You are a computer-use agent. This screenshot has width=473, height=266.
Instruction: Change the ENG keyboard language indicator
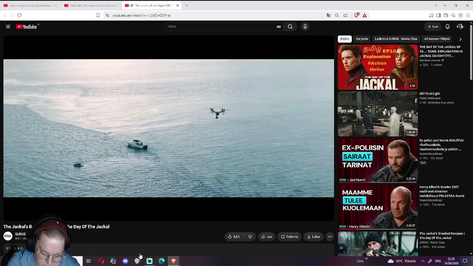tap(438, 261)
